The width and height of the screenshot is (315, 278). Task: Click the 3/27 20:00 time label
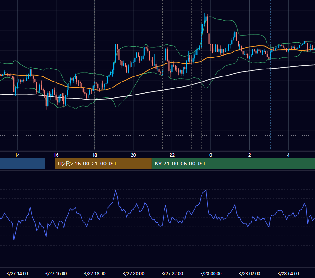133,273
